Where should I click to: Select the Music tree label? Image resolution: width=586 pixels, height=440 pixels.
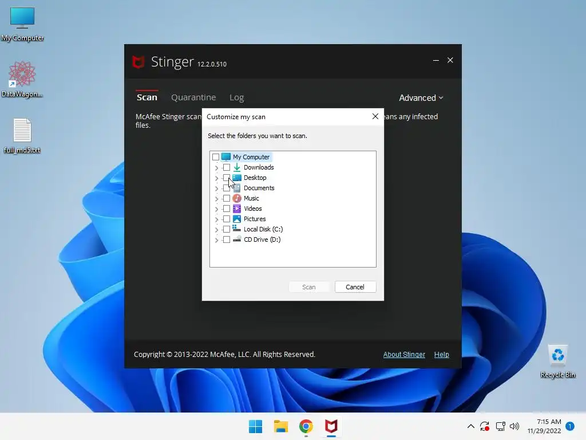[251, 198]
